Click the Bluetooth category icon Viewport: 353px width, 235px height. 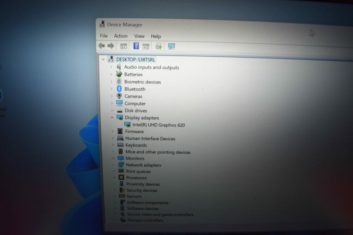119,88
